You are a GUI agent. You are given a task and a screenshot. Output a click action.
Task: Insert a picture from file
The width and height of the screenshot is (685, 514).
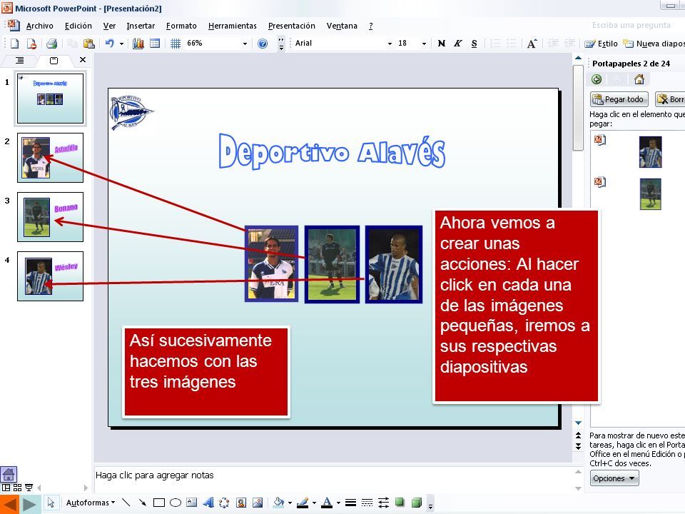[258, 503]
